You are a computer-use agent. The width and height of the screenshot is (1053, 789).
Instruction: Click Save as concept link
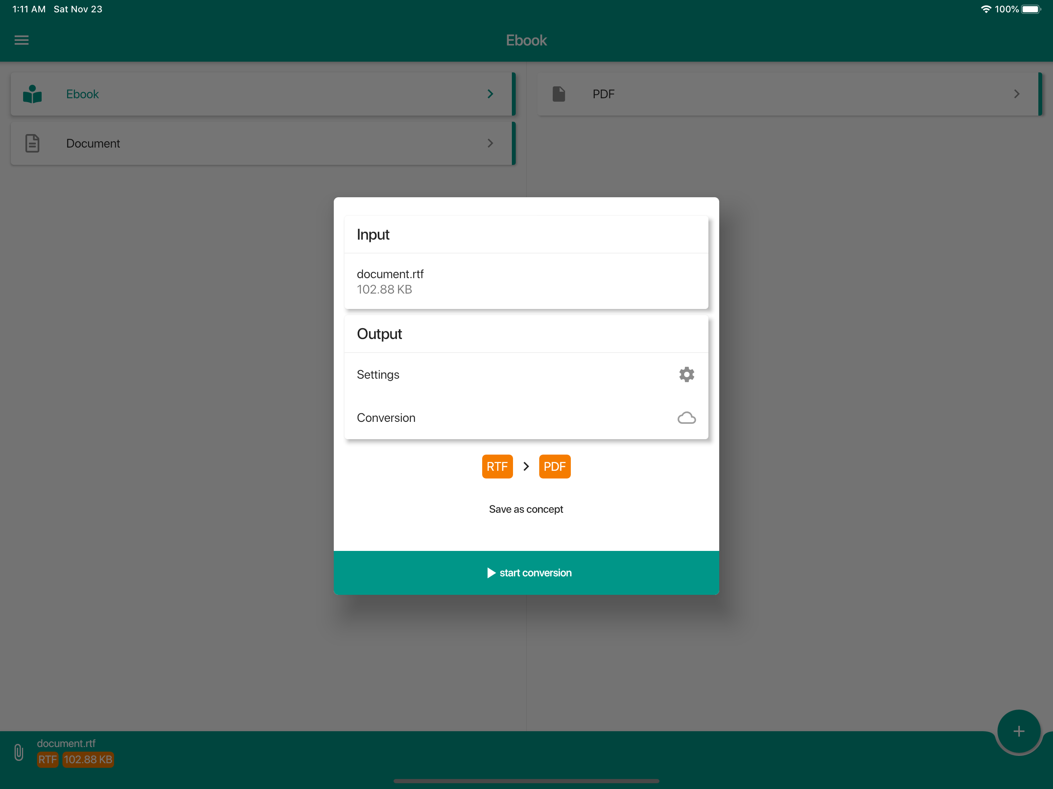(x=526, y=509)
